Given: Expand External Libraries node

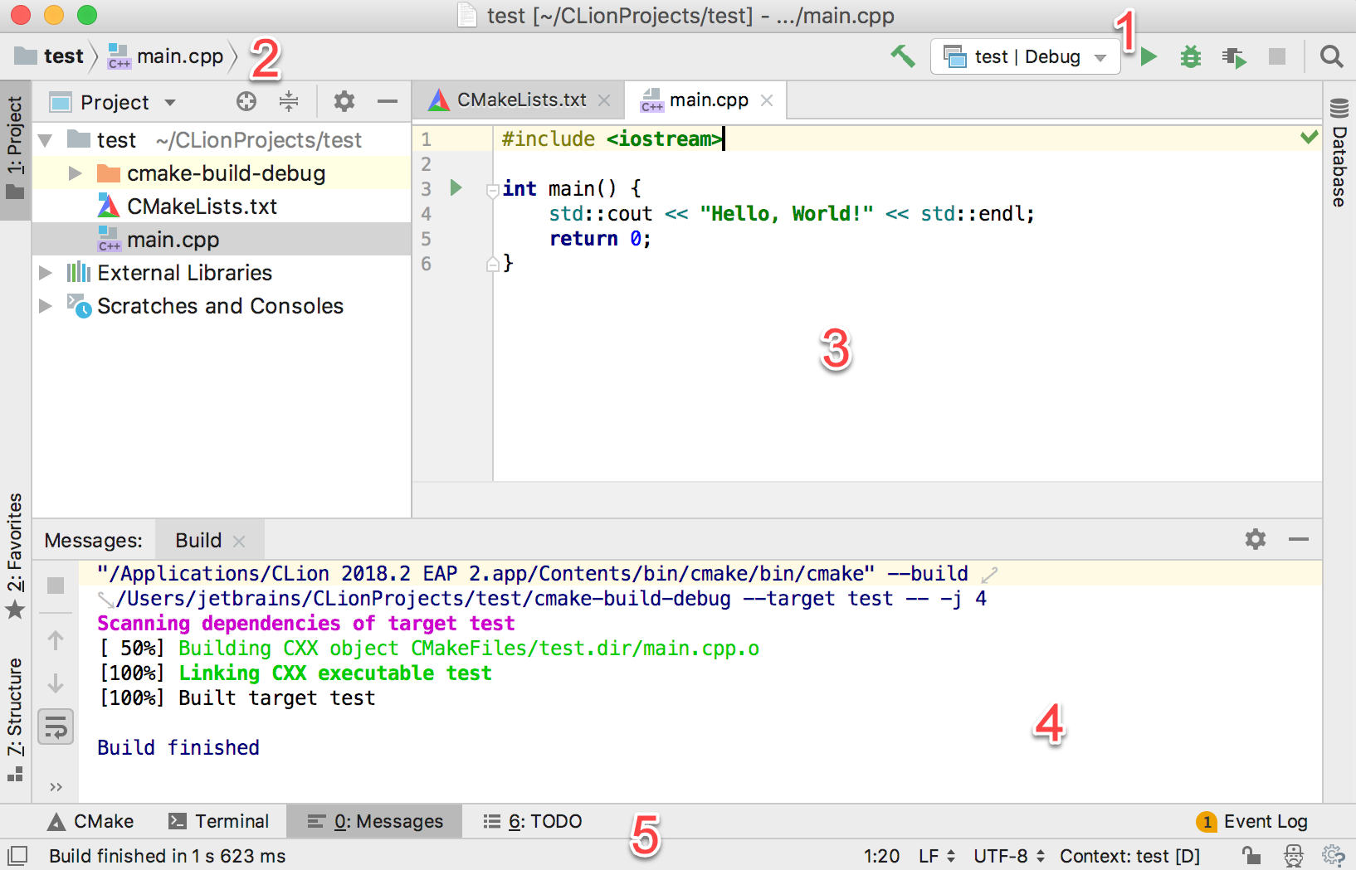Looking at the screenshot, I should [x=46, y=273].
